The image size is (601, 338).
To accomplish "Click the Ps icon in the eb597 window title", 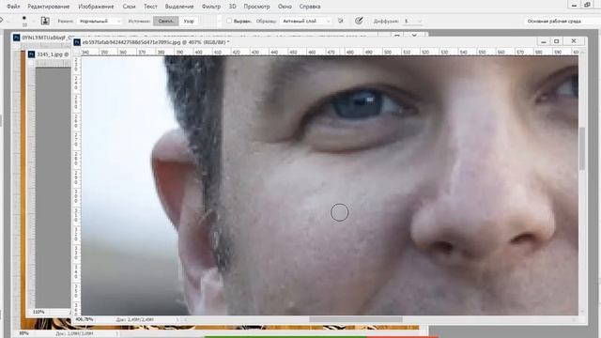I will click(x=77, y=41).
